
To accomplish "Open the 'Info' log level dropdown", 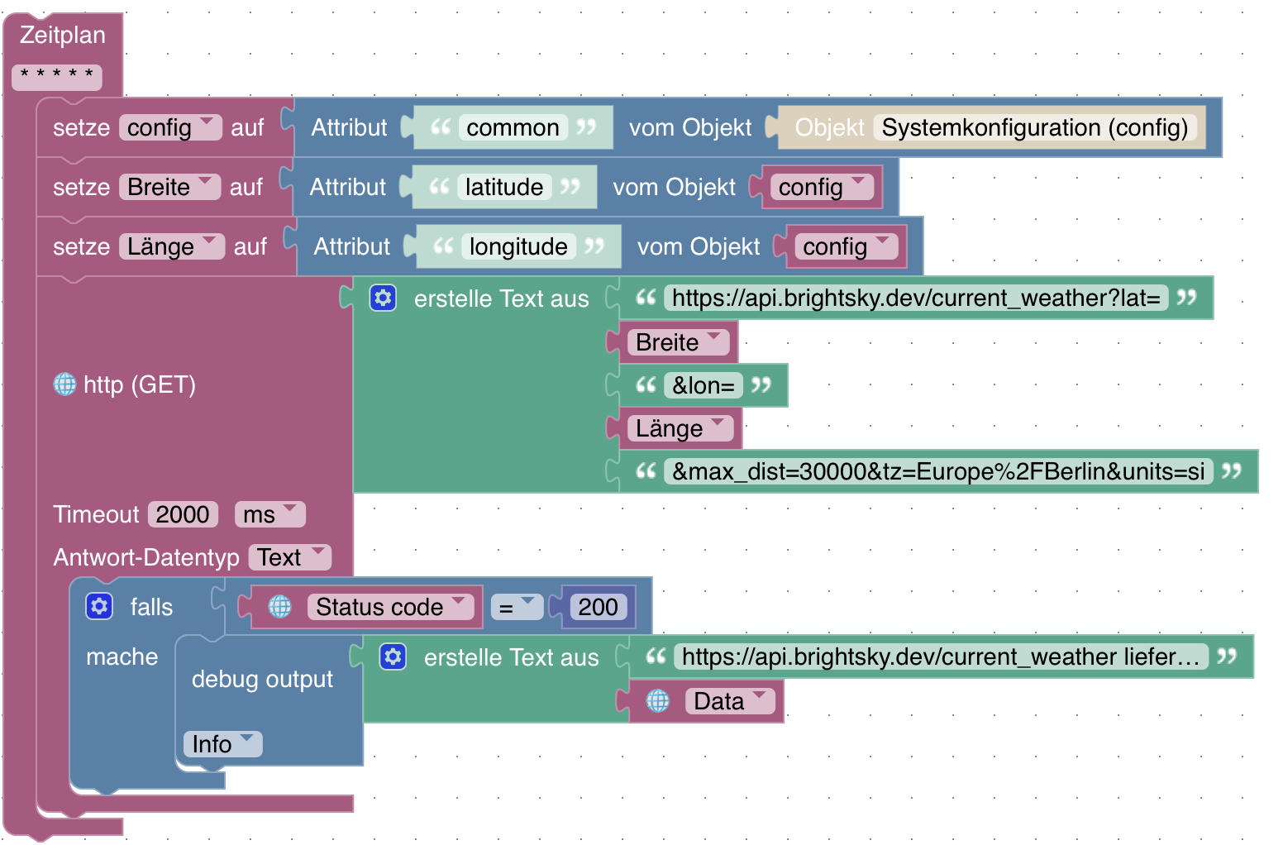I will coord(223,744).
